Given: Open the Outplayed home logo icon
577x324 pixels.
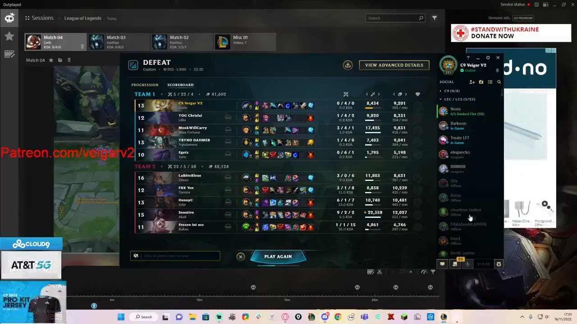Looking at the screenshot, I should pos(9,18).
